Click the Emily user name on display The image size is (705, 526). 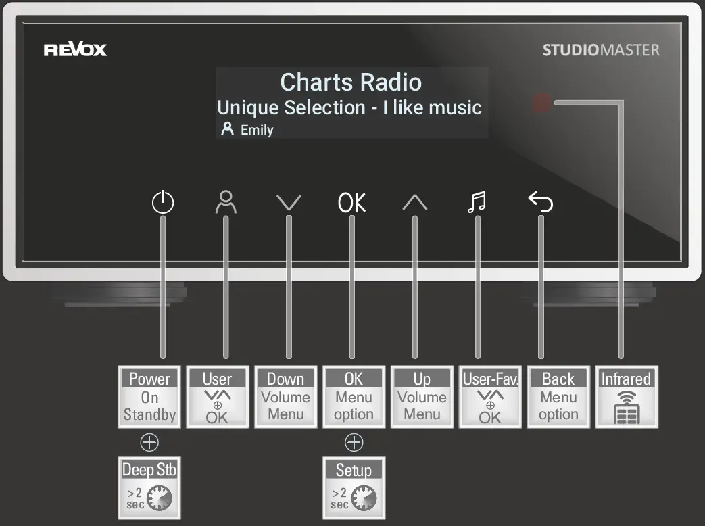tap(256, 130)
